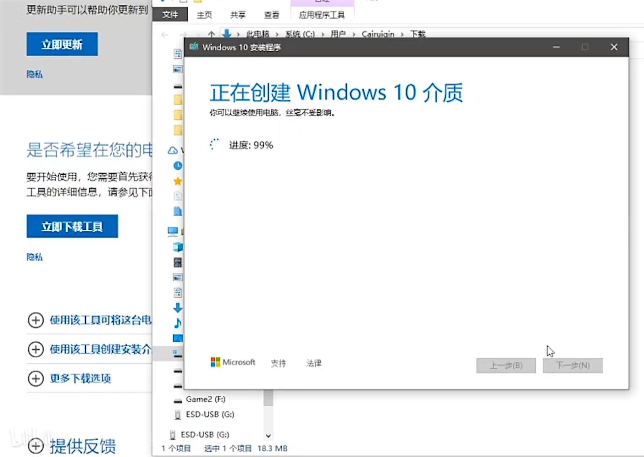Click the 进度: 99% progress text
Screen dimensions: 644x457
(251, 145)
